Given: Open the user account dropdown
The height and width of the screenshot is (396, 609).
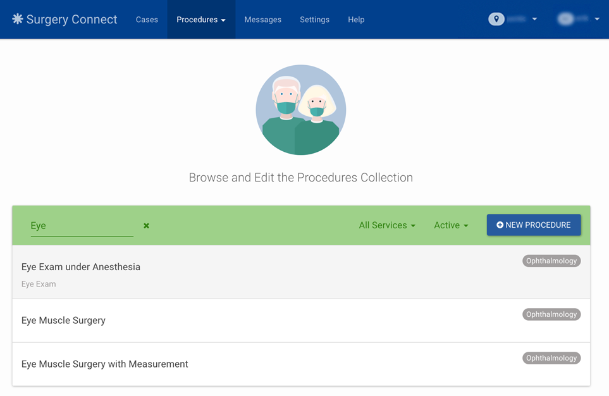Looking at the screenshot, I should pos(596,18).
